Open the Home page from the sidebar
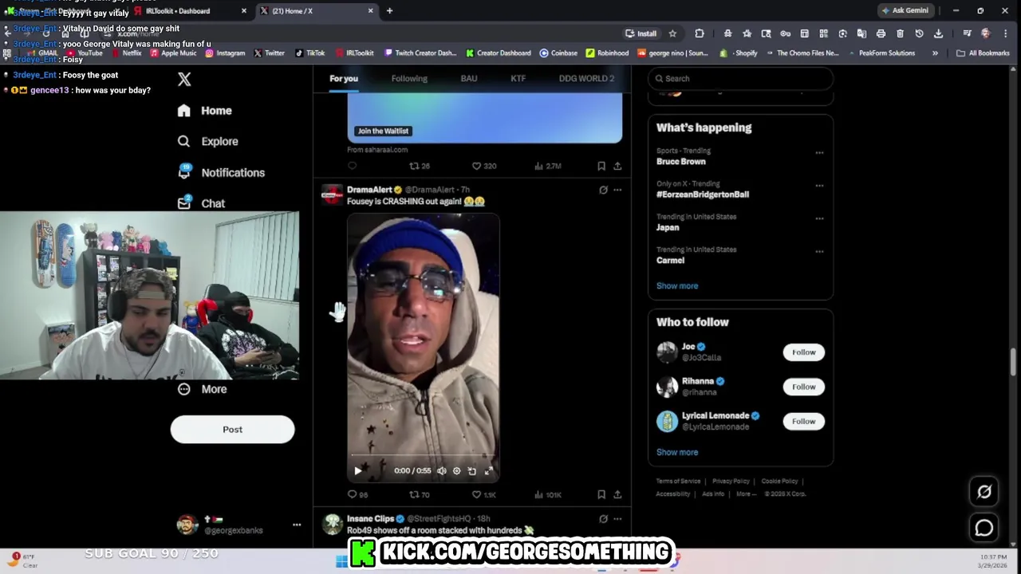Screen dimensions: 1021x574 coord(205,111)
